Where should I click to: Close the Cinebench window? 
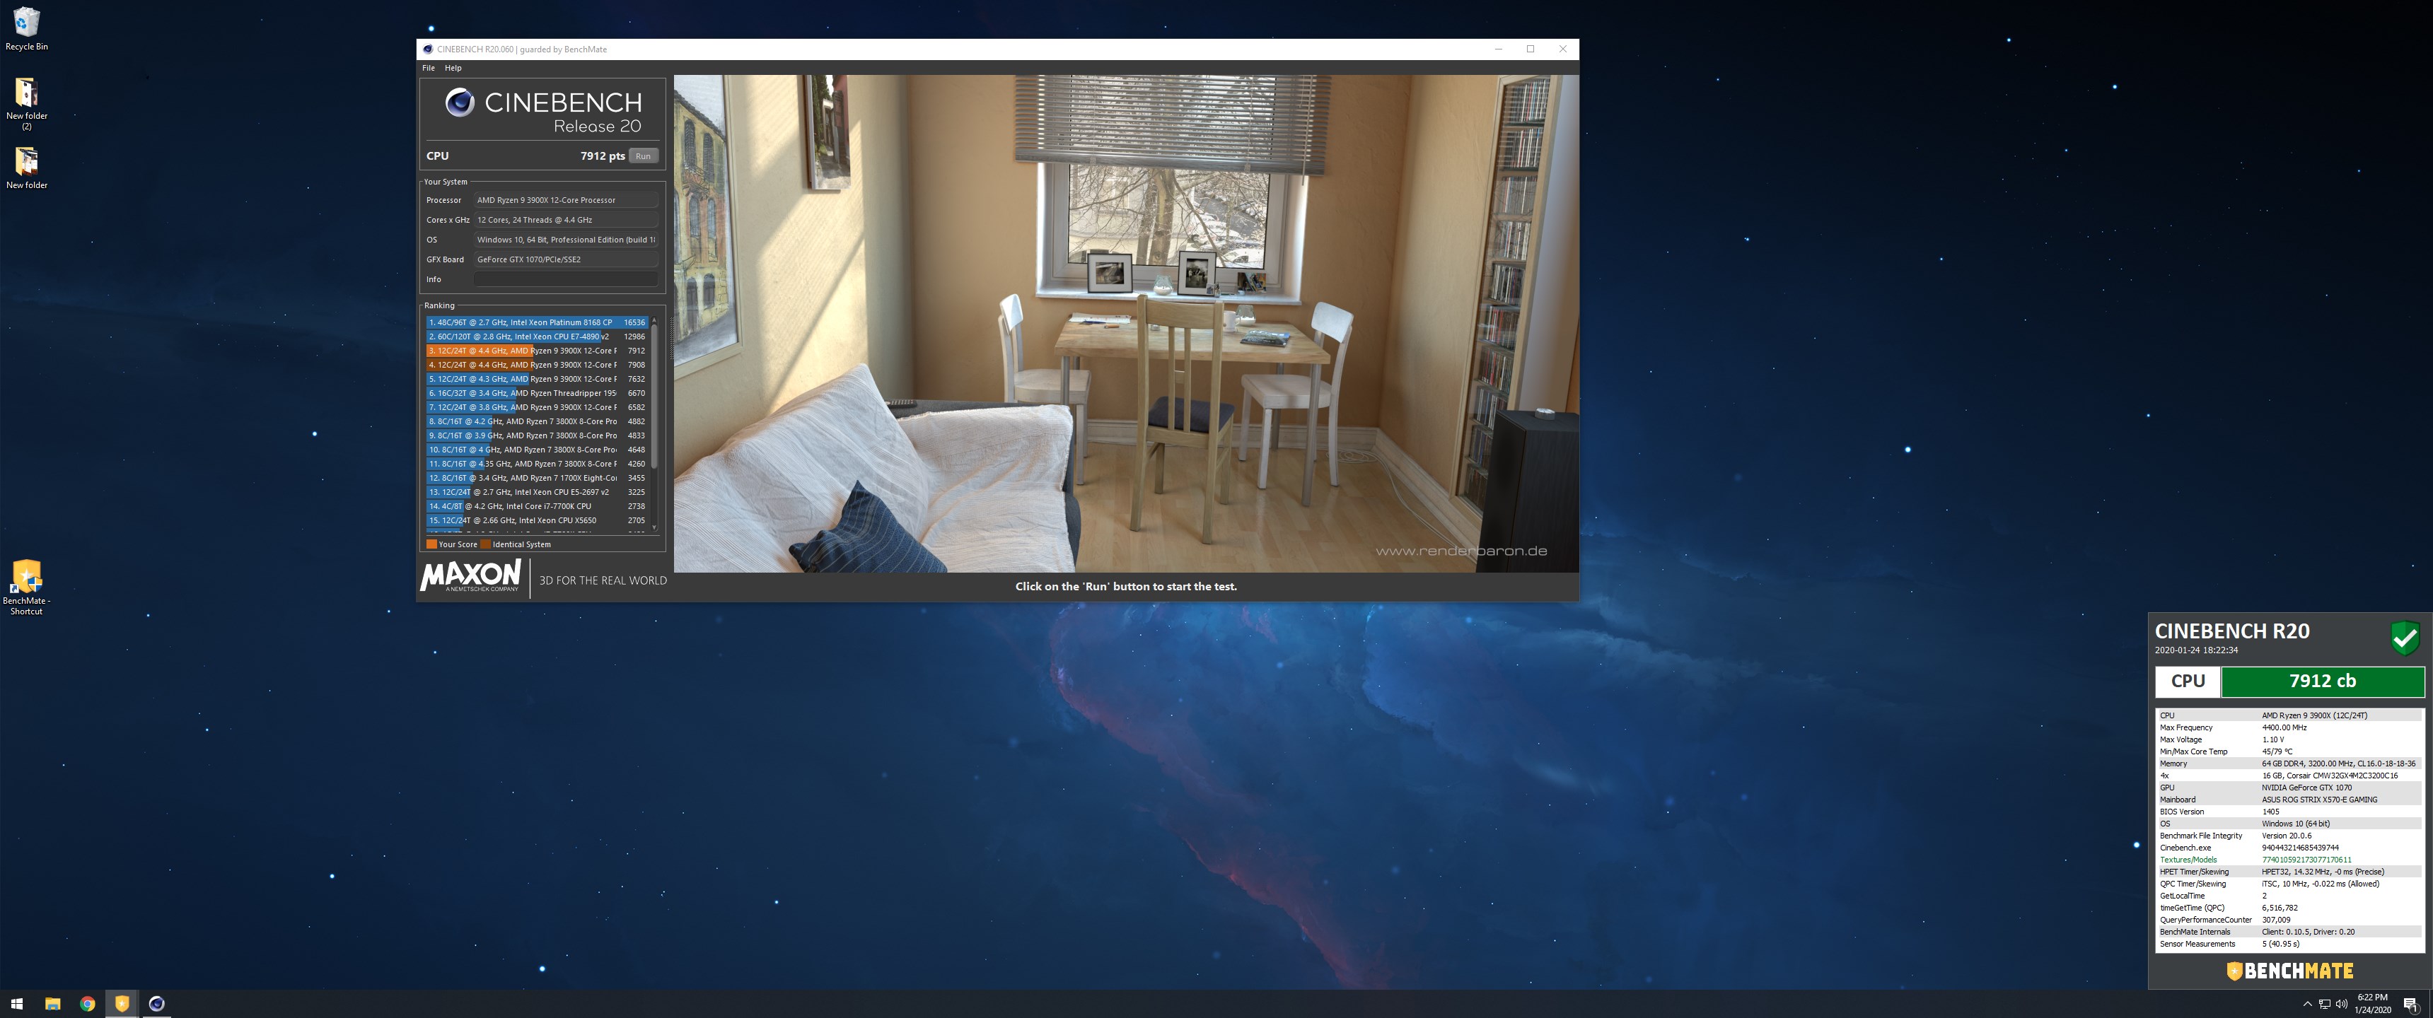(1562, 49)
